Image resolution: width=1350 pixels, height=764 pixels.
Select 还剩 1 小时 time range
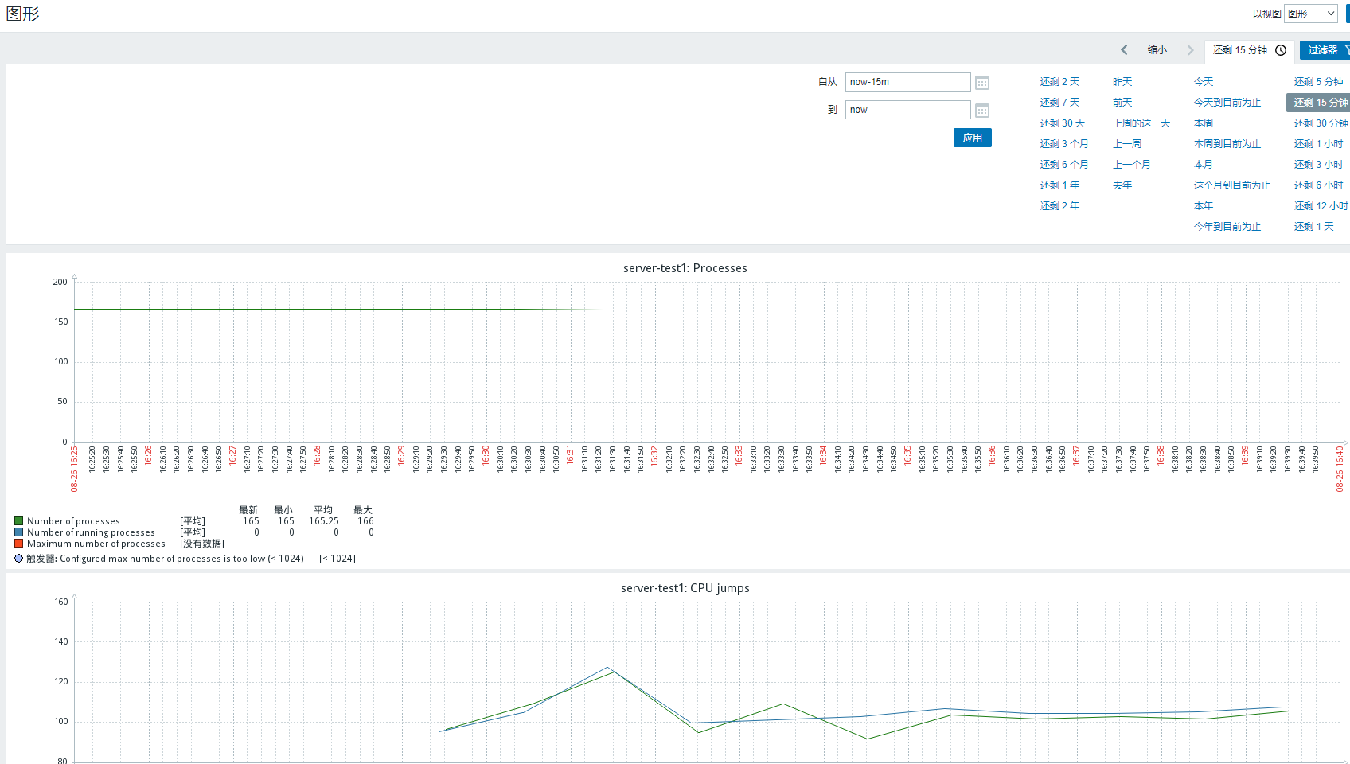point(1319,144)
